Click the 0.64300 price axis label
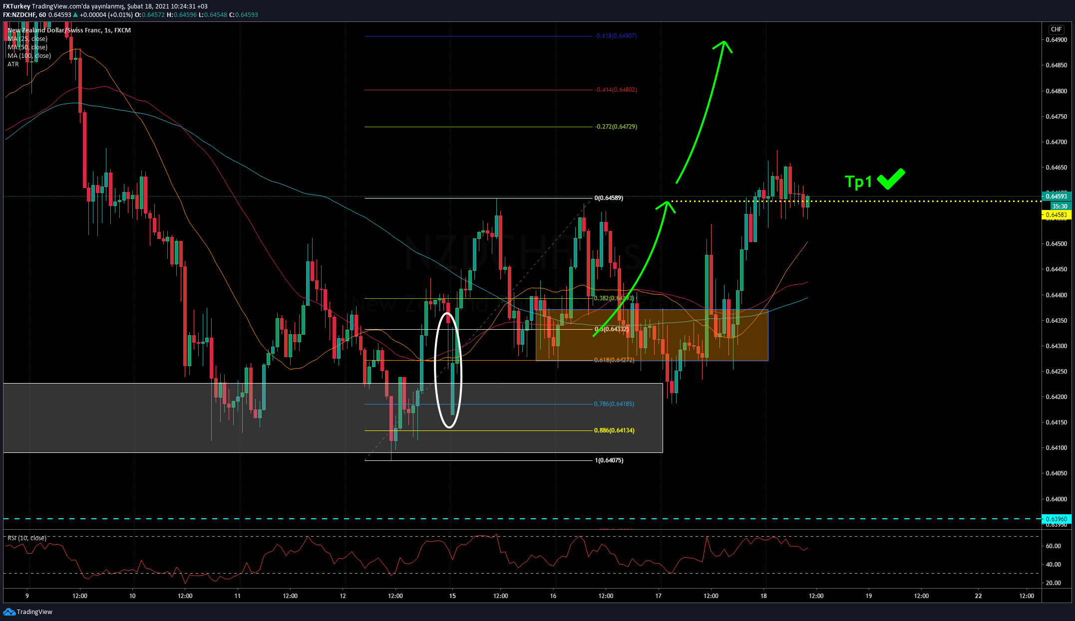 point(1056,346)
